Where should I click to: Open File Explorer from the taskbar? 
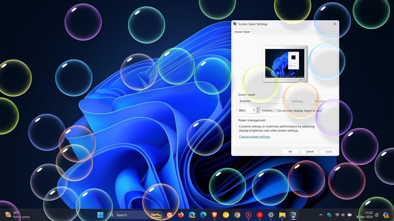point(282,215)
